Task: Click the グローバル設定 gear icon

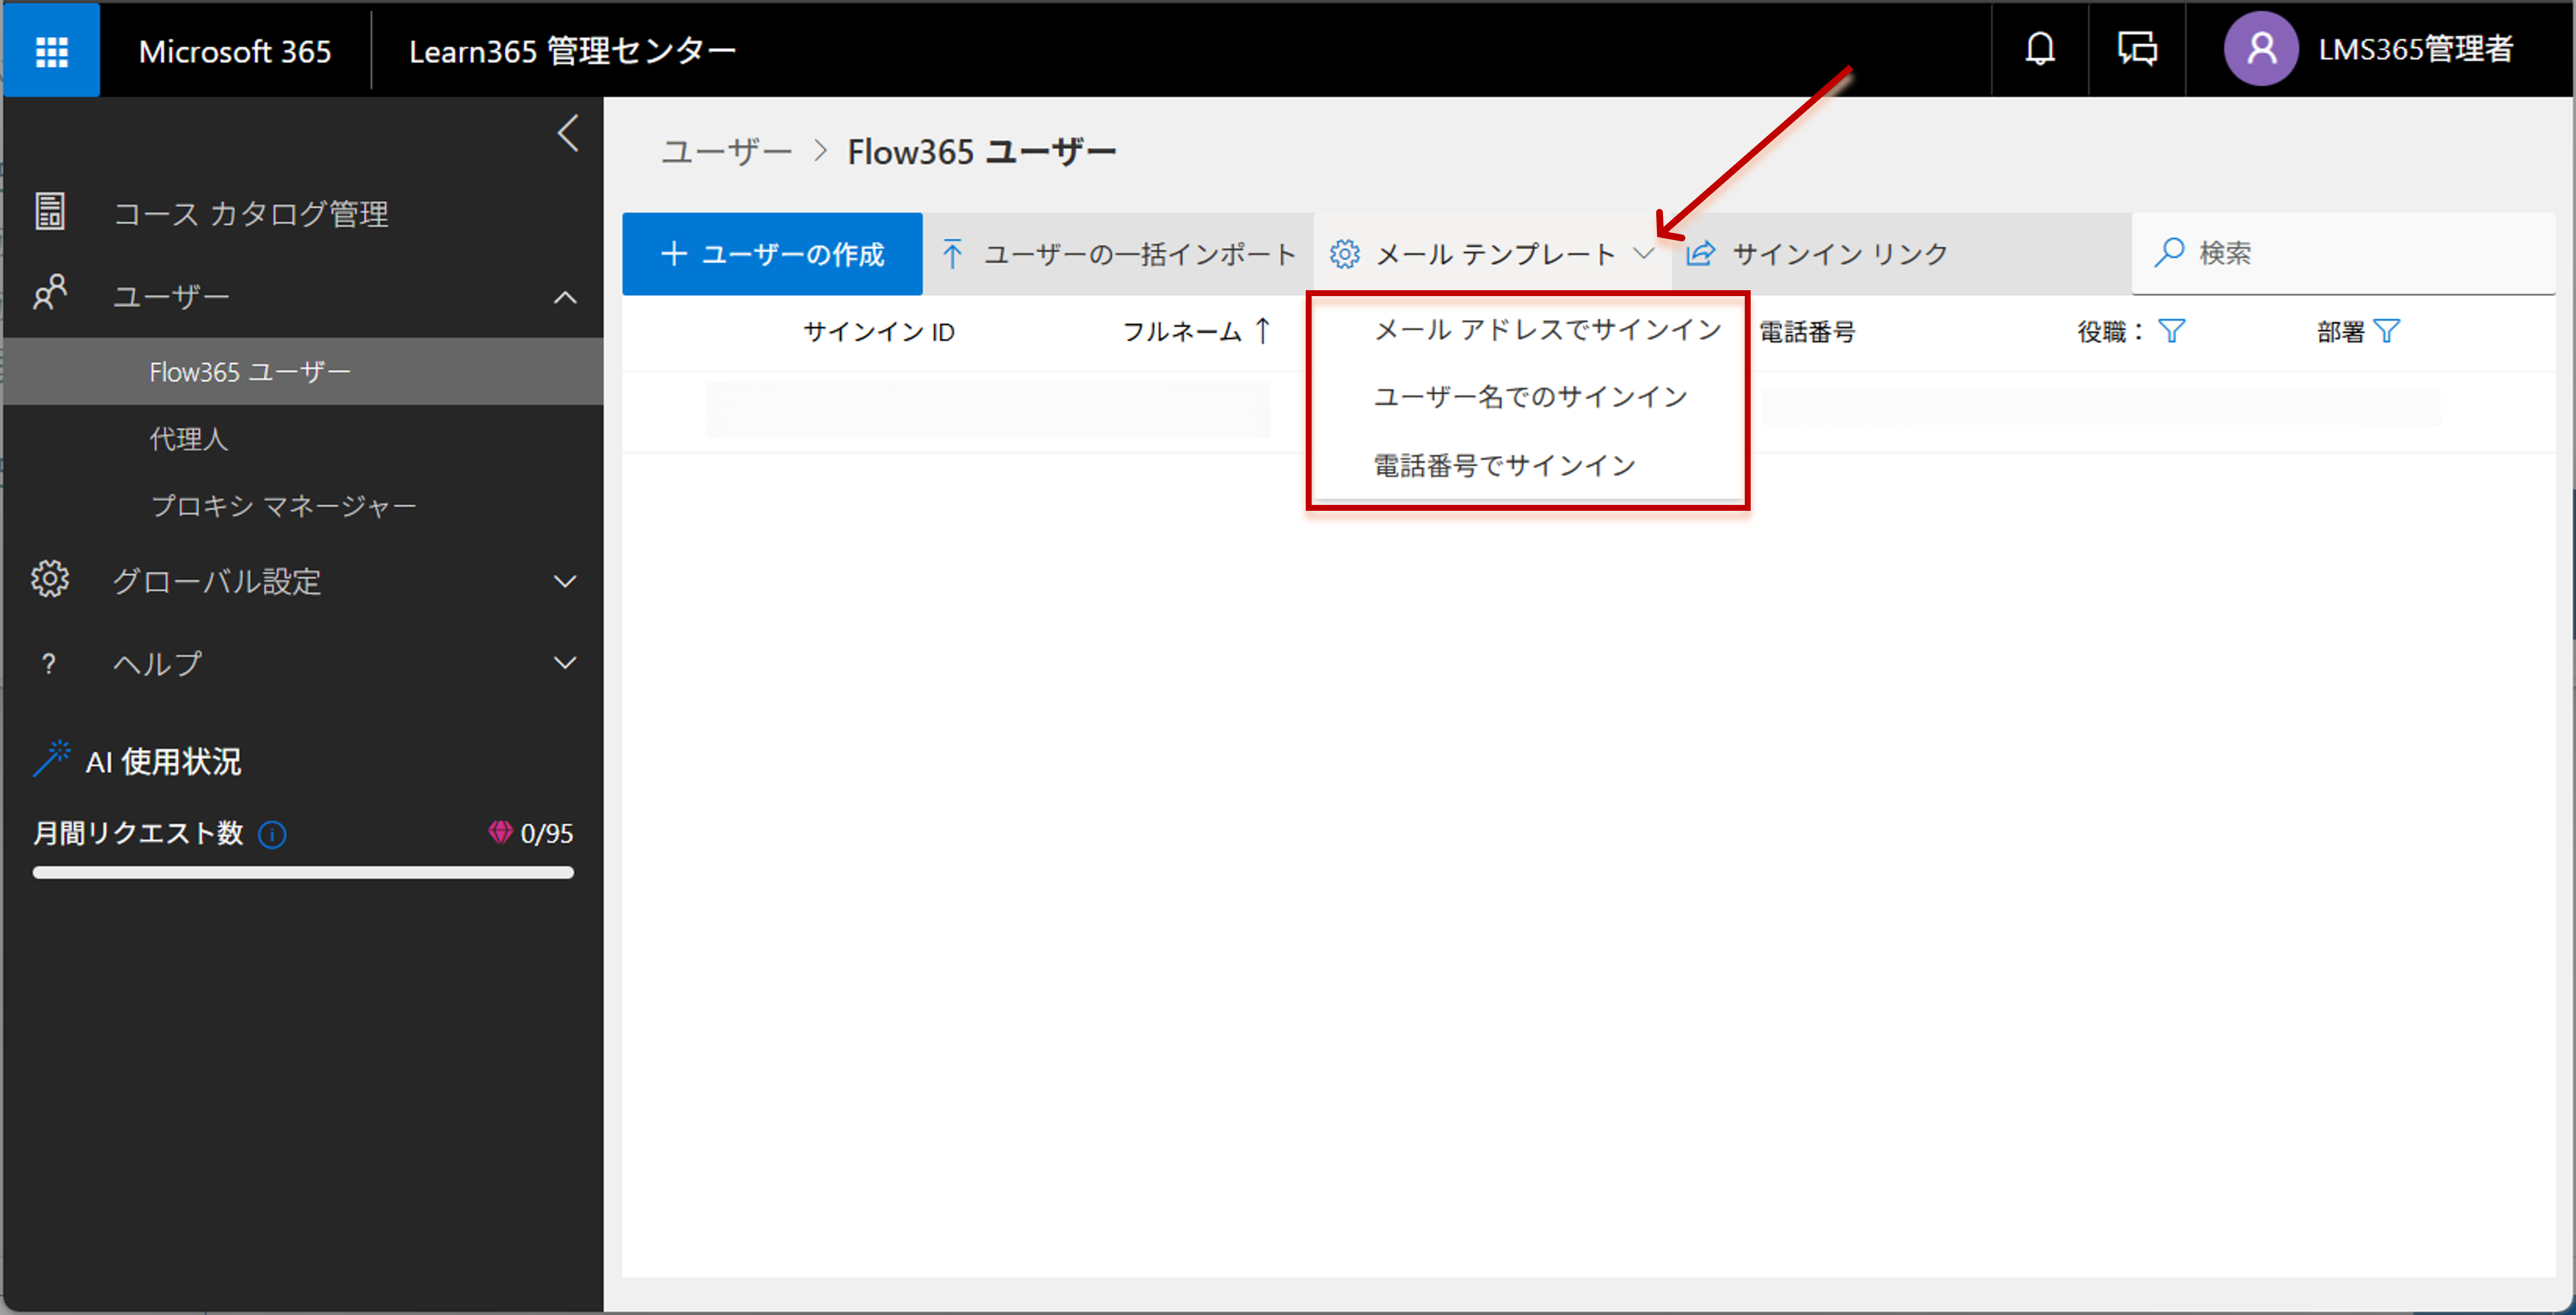Action: 49,579
